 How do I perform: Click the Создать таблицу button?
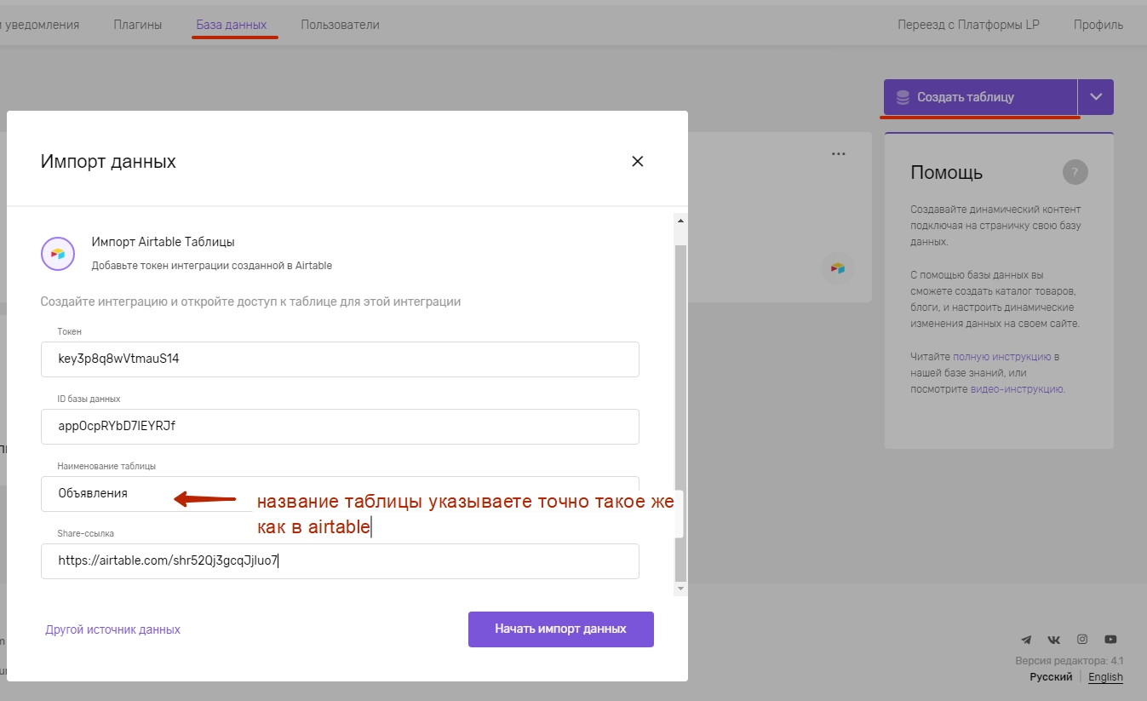[980, 97]
